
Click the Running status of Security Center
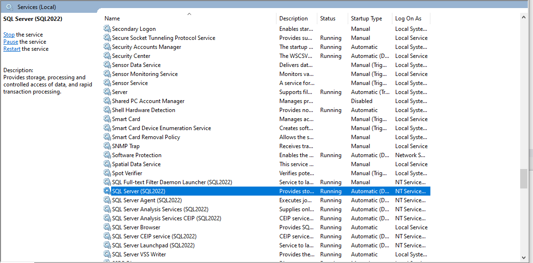click(x=331, y=56)
